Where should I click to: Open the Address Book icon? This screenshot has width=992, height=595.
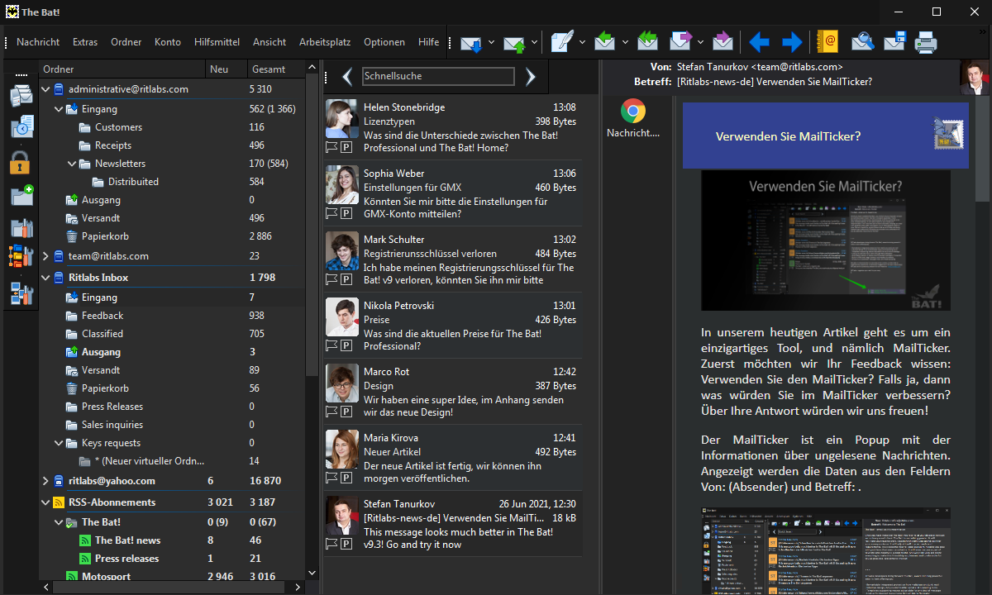(827, 42)
